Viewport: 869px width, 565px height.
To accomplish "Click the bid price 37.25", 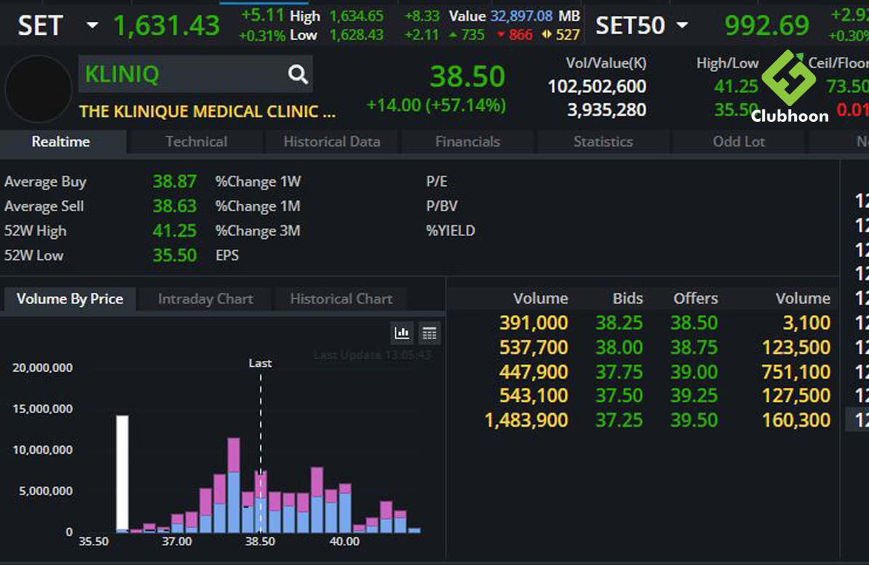I will [619, 420].
